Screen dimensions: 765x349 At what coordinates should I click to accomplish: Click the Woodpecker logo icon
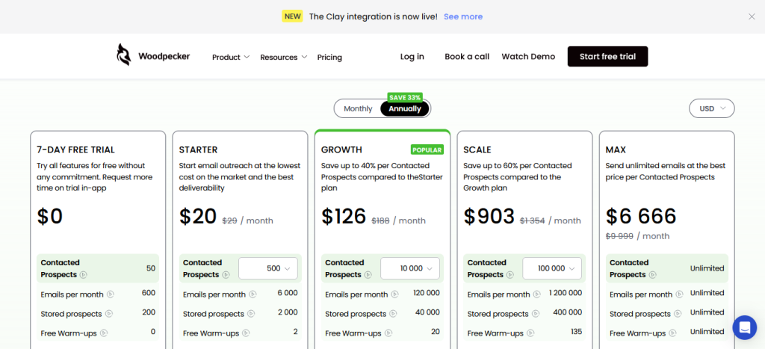(x=123, y=55)
